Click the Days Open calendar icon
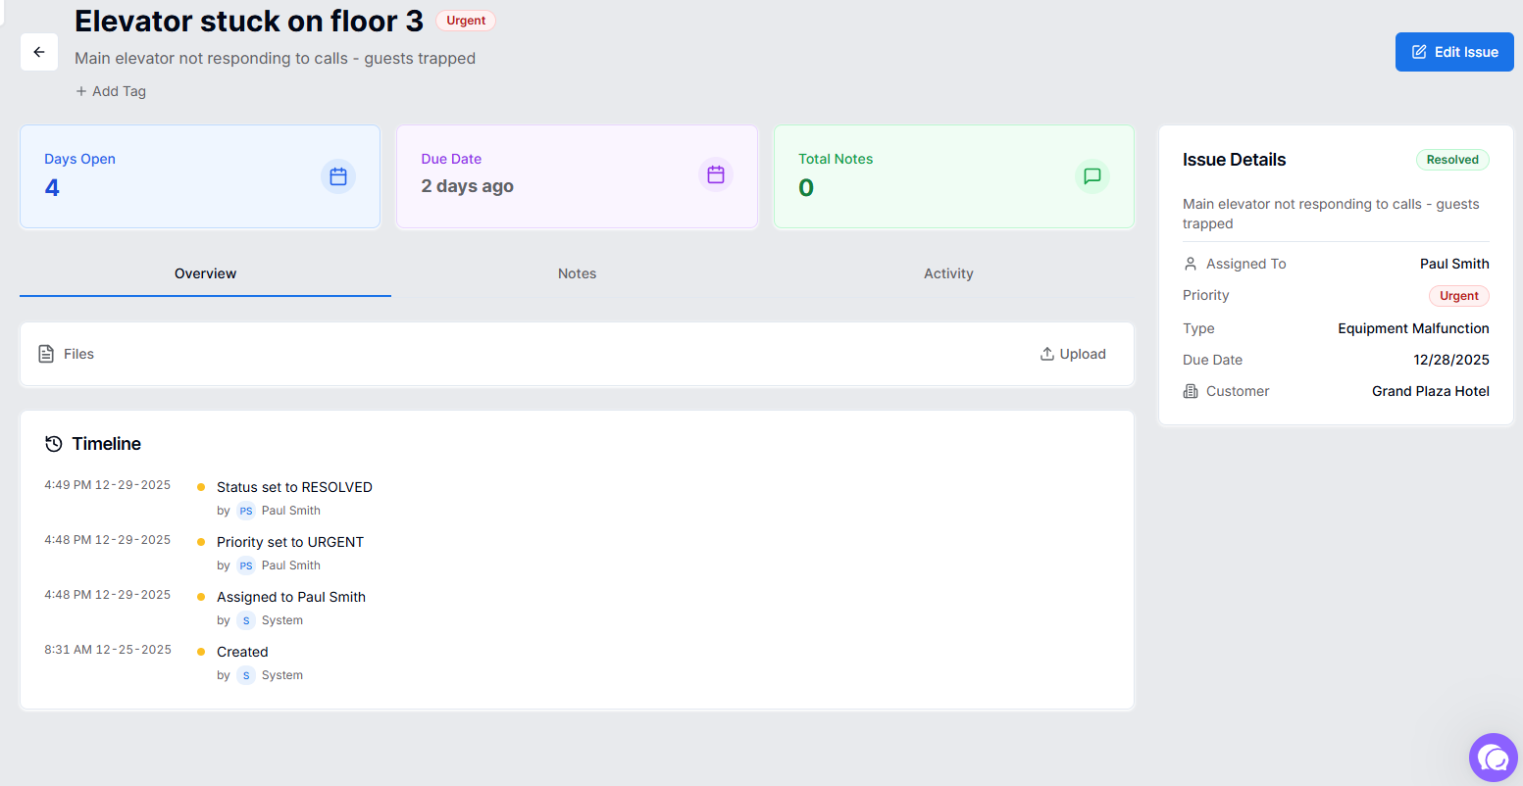This screenshot has height=786, width=1523. 337,175
